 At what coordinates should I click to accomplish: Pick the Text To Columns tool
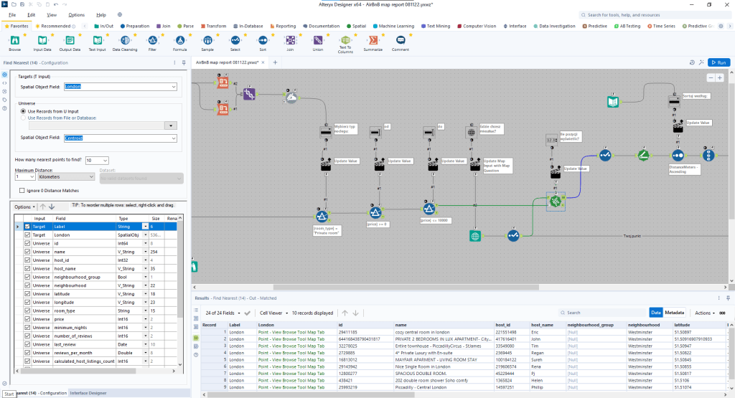coord(345,41)
